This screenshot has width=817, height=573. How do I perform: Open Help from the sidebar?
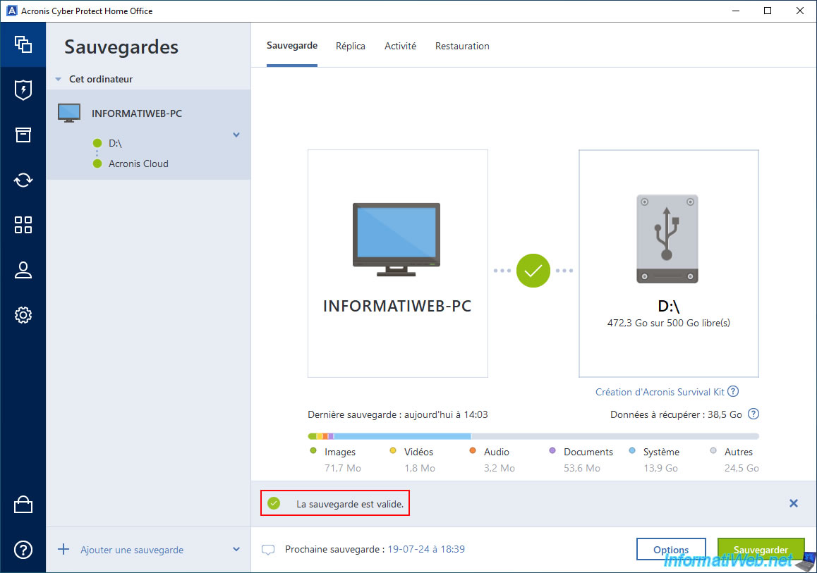click(x=23, y=550)
